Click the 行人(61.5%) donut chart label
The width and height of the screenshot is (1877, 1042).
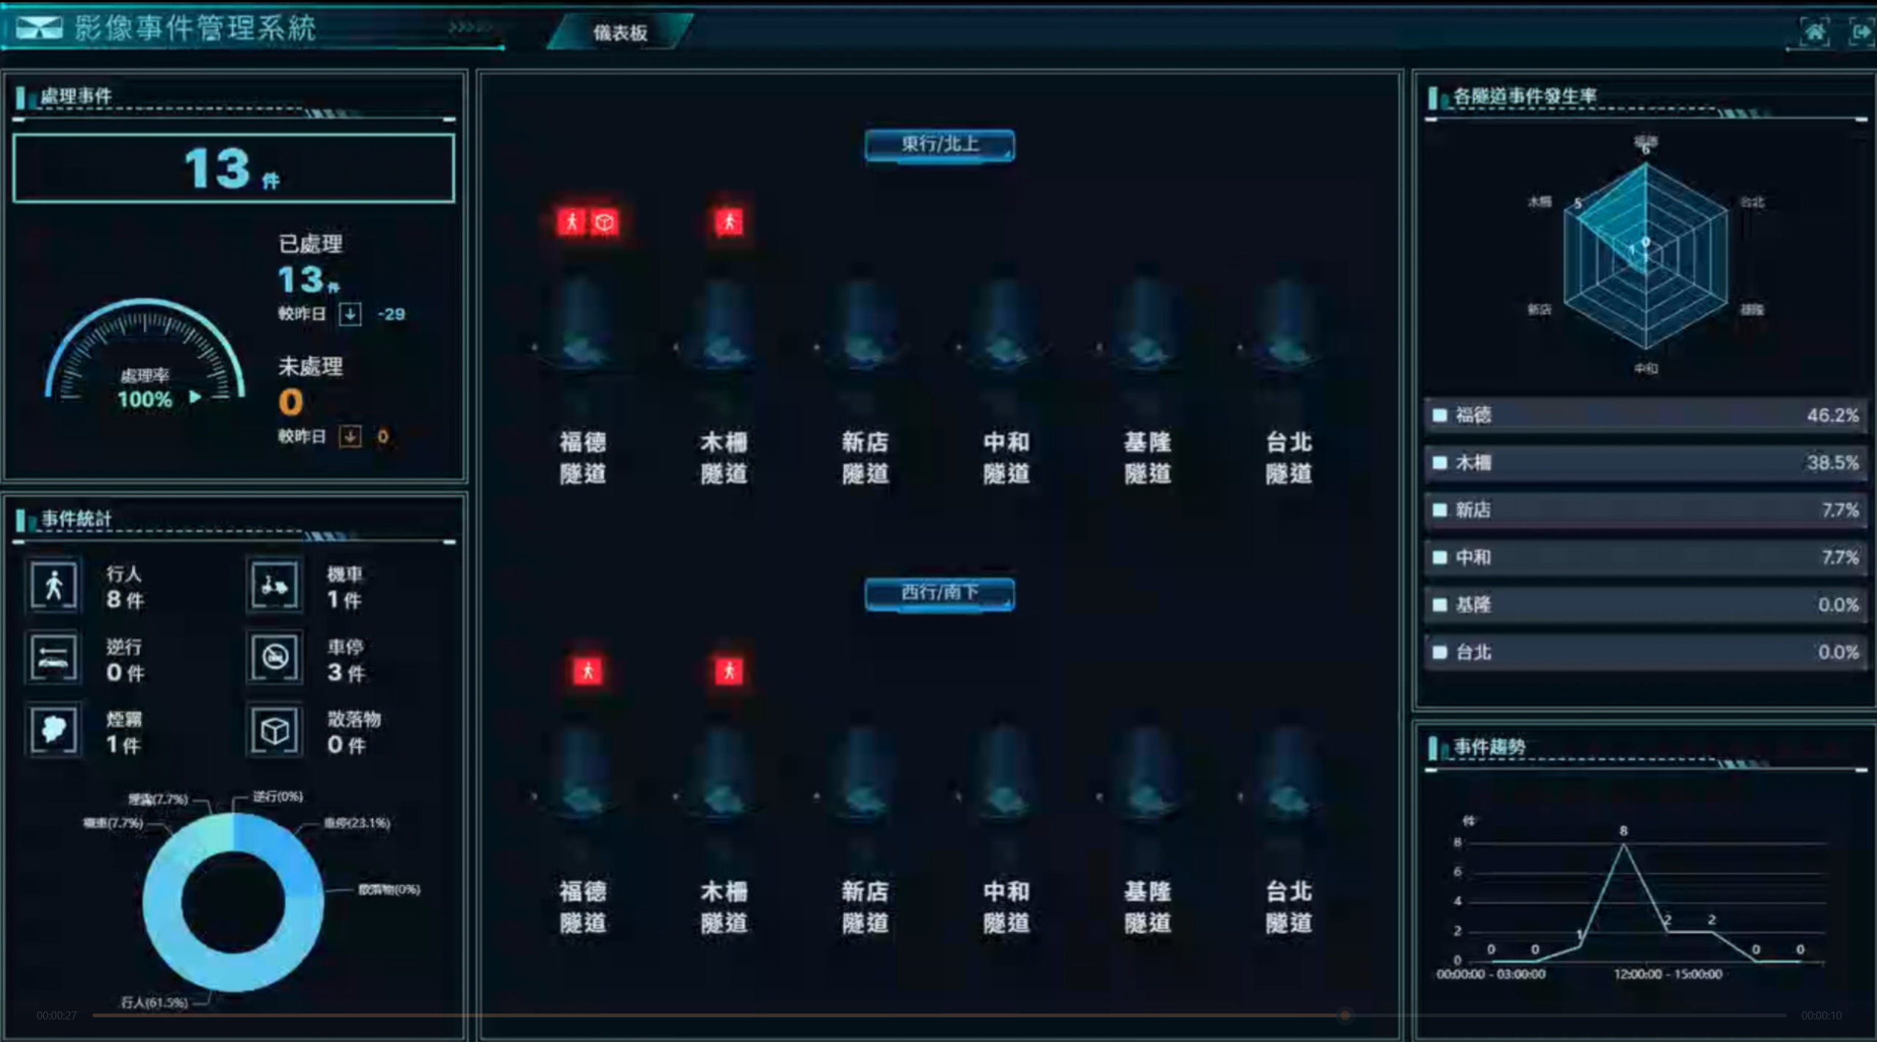pos(154,1002)
